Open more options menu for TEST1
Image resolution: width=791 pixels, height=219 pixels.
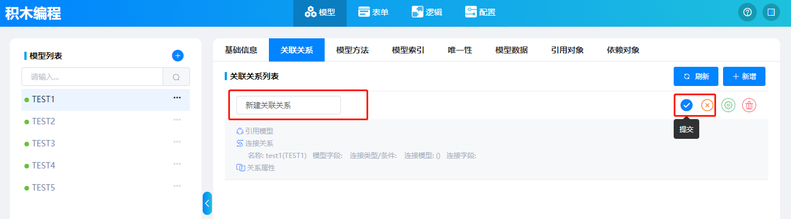[x=177, y=98]
